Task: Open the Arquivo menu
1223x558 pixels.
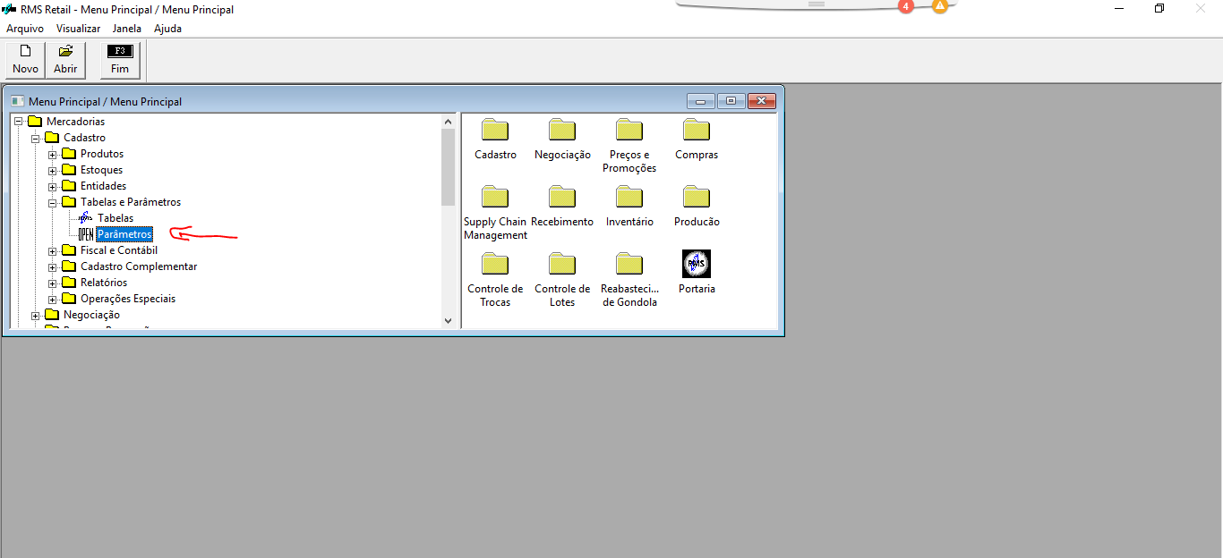Action: point(25,29)
